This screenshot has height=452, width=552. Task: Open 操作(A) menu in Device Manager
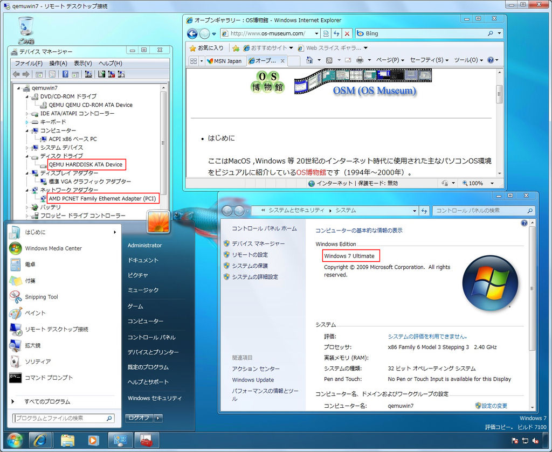pyautogui.click(x=58, y=64)
